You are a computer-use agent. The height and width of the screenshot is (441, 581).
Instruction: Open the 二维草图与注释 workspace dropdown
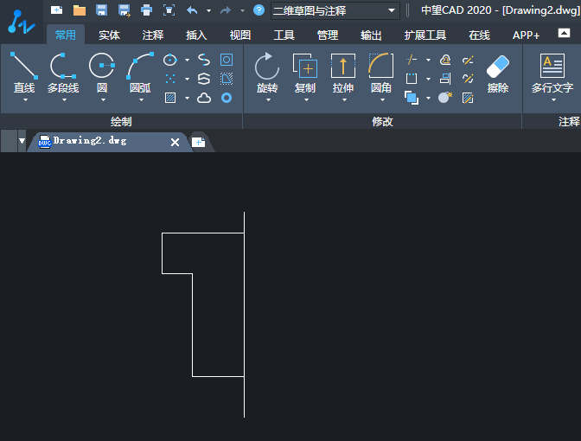point(335,10)
